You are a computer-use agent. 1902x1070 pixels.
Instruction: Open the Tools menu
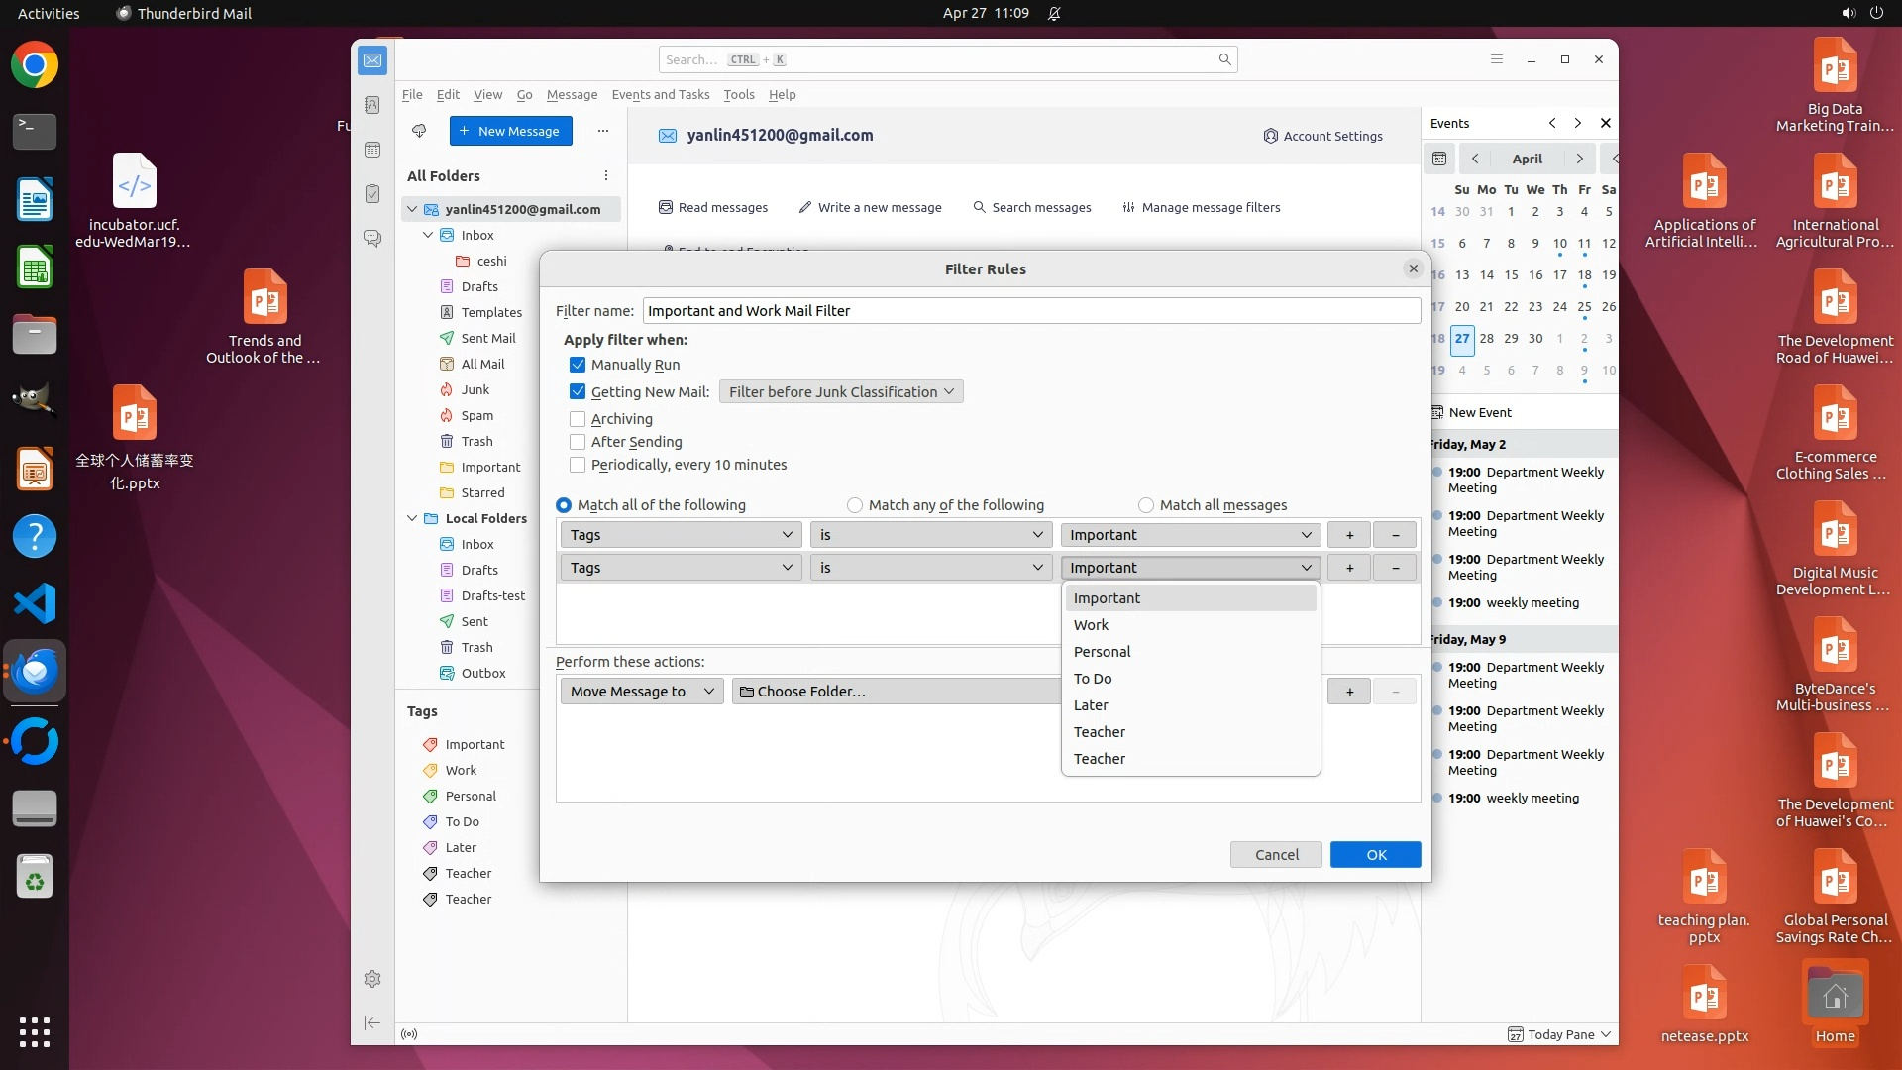click(738, 95)
